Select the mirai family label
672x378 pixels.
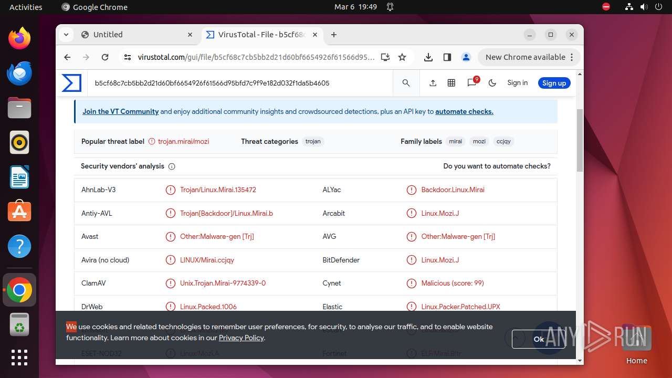tap(456, 141)
